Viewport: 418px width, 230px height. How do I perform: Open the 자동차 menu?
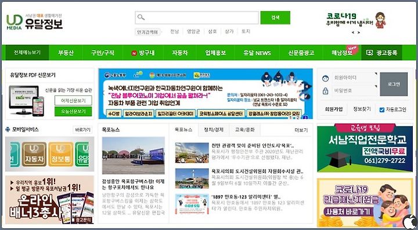(x=179, y=53)
